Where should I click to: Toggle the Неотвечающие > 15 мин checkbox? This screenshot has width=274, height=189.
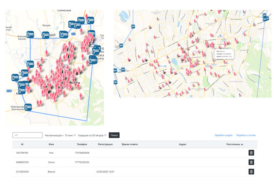click(x=75, y=135)
